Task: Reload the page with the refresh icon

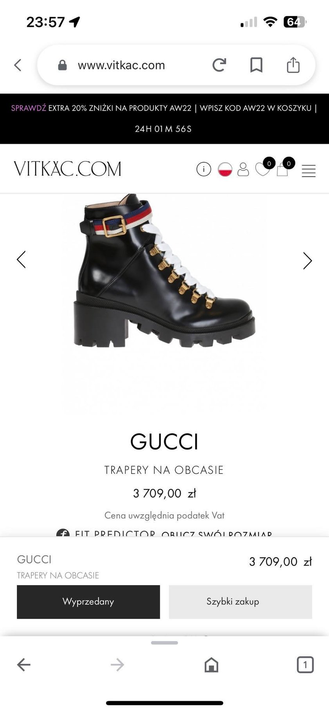Action: pyautogui.click(x=219, y=65)
